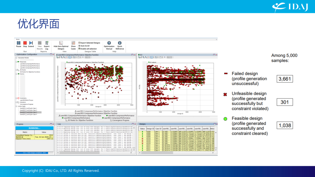Select the Home ribbon tab
Viewport: 315px width, 177px height.
click(18, 39)
